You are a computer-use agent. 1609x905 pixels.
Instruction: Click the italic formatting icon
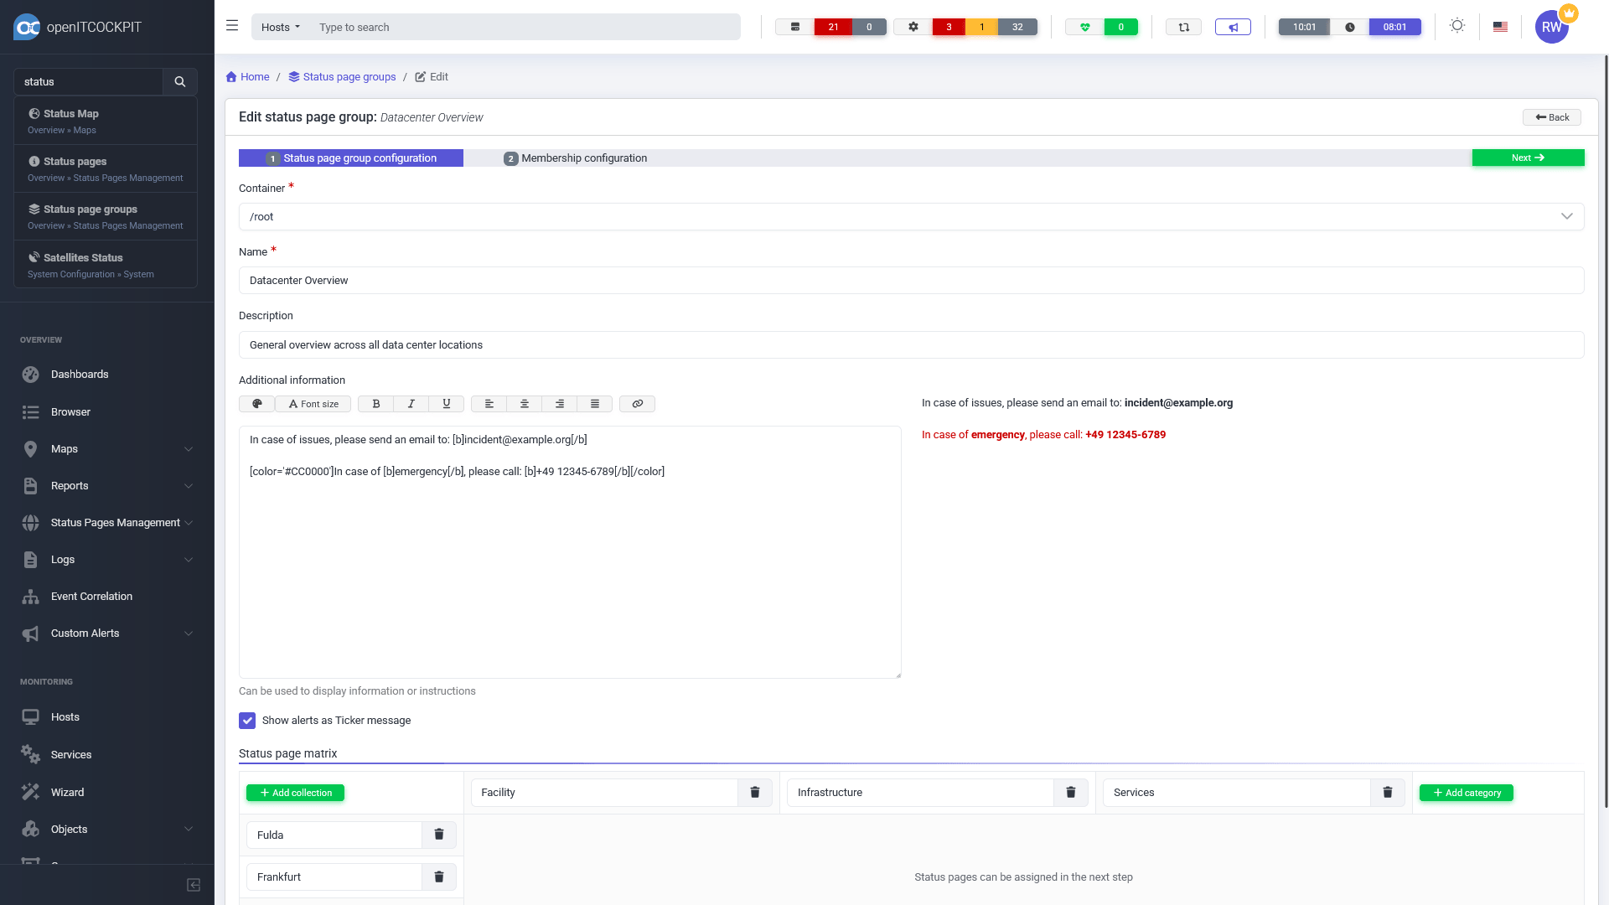[x=411, y=404]
